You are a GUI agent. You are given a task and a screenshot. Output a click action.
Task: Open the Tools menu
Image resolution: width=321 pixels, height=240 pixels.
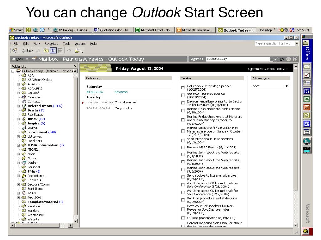click(66, 44)
